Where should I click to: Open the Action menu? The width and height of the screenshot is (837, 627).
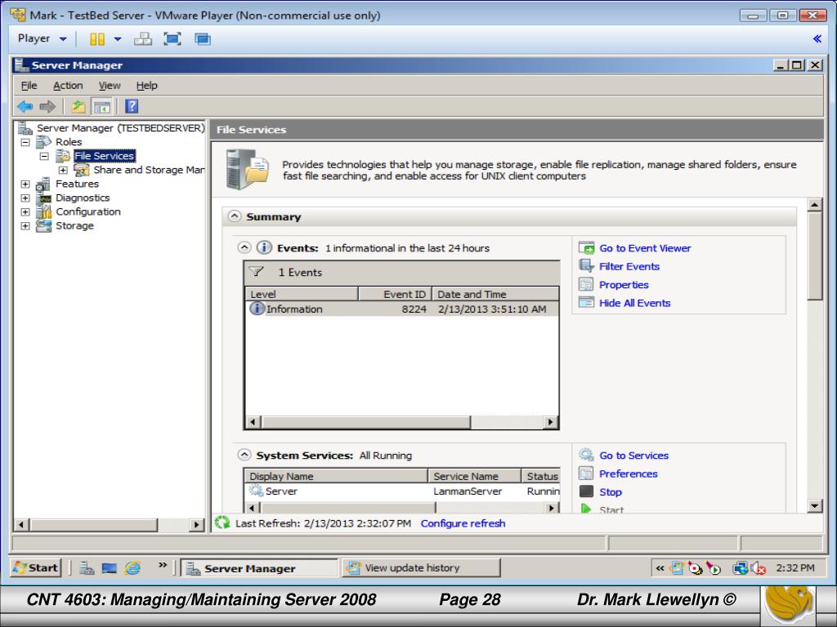[x=68, y=85]
